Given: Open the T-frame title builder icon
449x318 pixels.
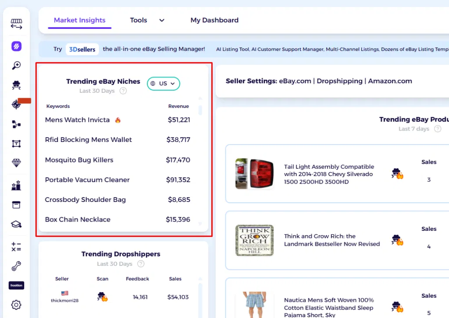Looking at the screenshot, I should (x=16, y=143).
